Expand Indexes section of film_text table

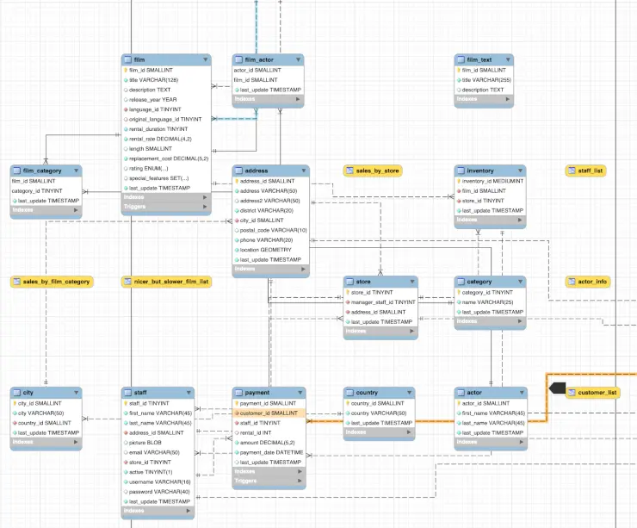point(508,99)
